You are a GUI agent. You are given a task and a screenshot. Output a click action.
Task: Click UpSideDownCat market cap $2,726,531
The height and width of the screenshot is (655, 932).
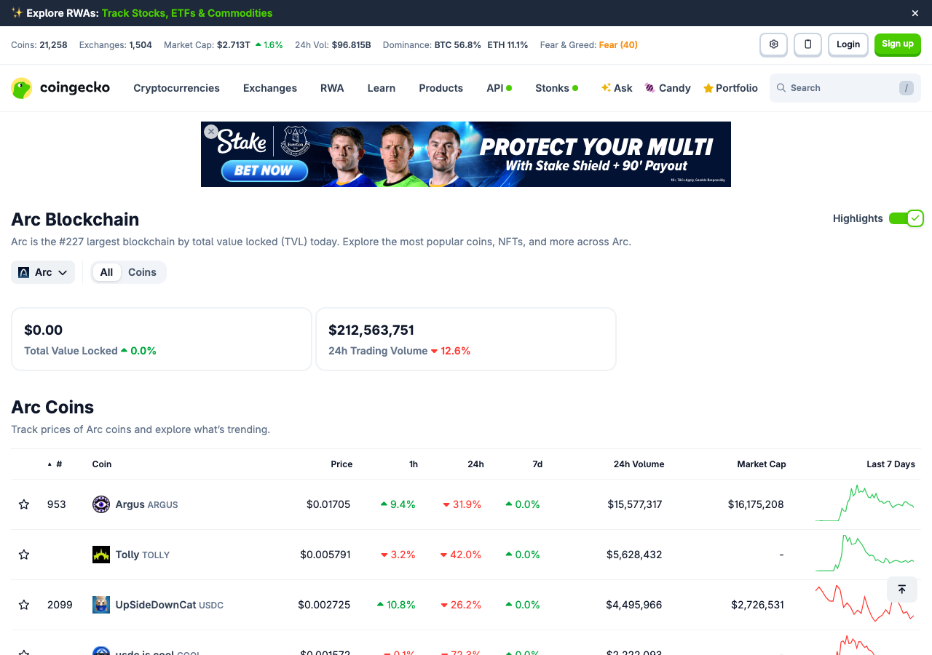tap(758, 605)
